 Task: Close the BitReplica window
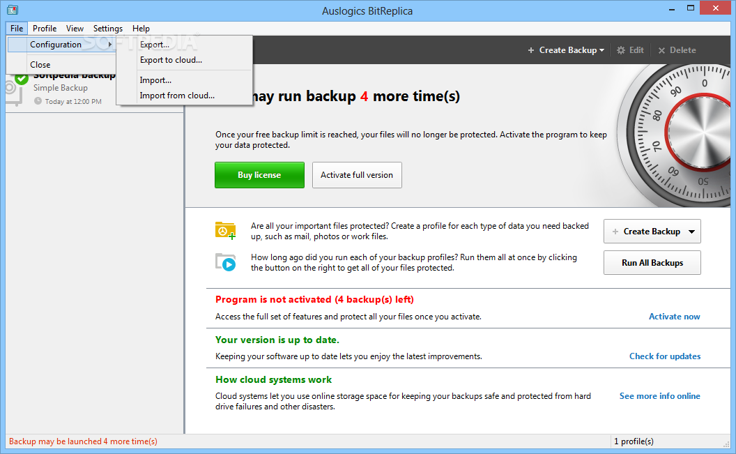(716, 8)
